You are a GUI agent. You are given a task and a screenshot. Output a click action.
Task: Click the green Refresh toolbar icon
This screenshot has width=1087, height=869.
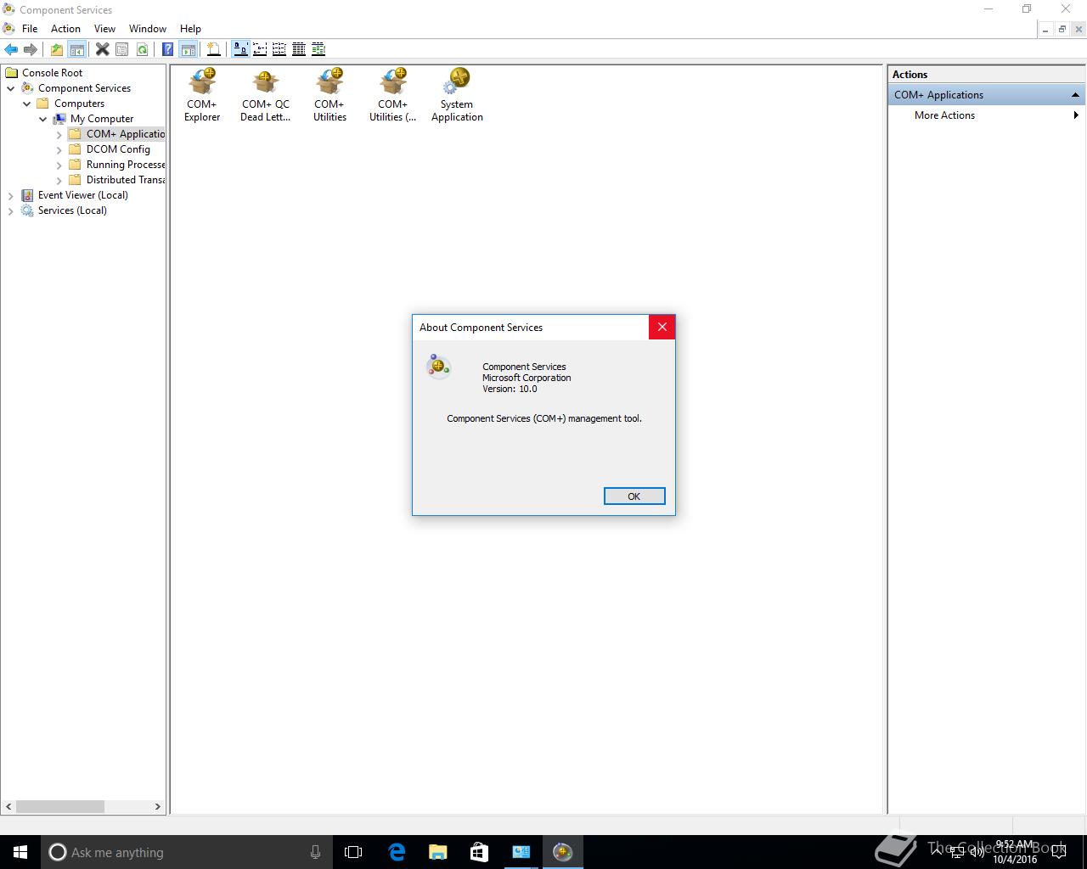click(142, 49)
